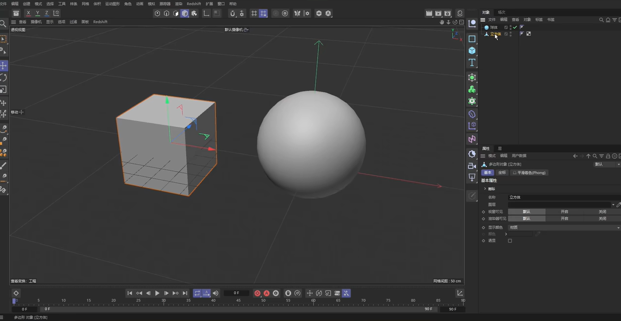
Task: Click 关闭 for the 渲染器可见 setting
Action: pyautogui.click(x=603, y=219)
